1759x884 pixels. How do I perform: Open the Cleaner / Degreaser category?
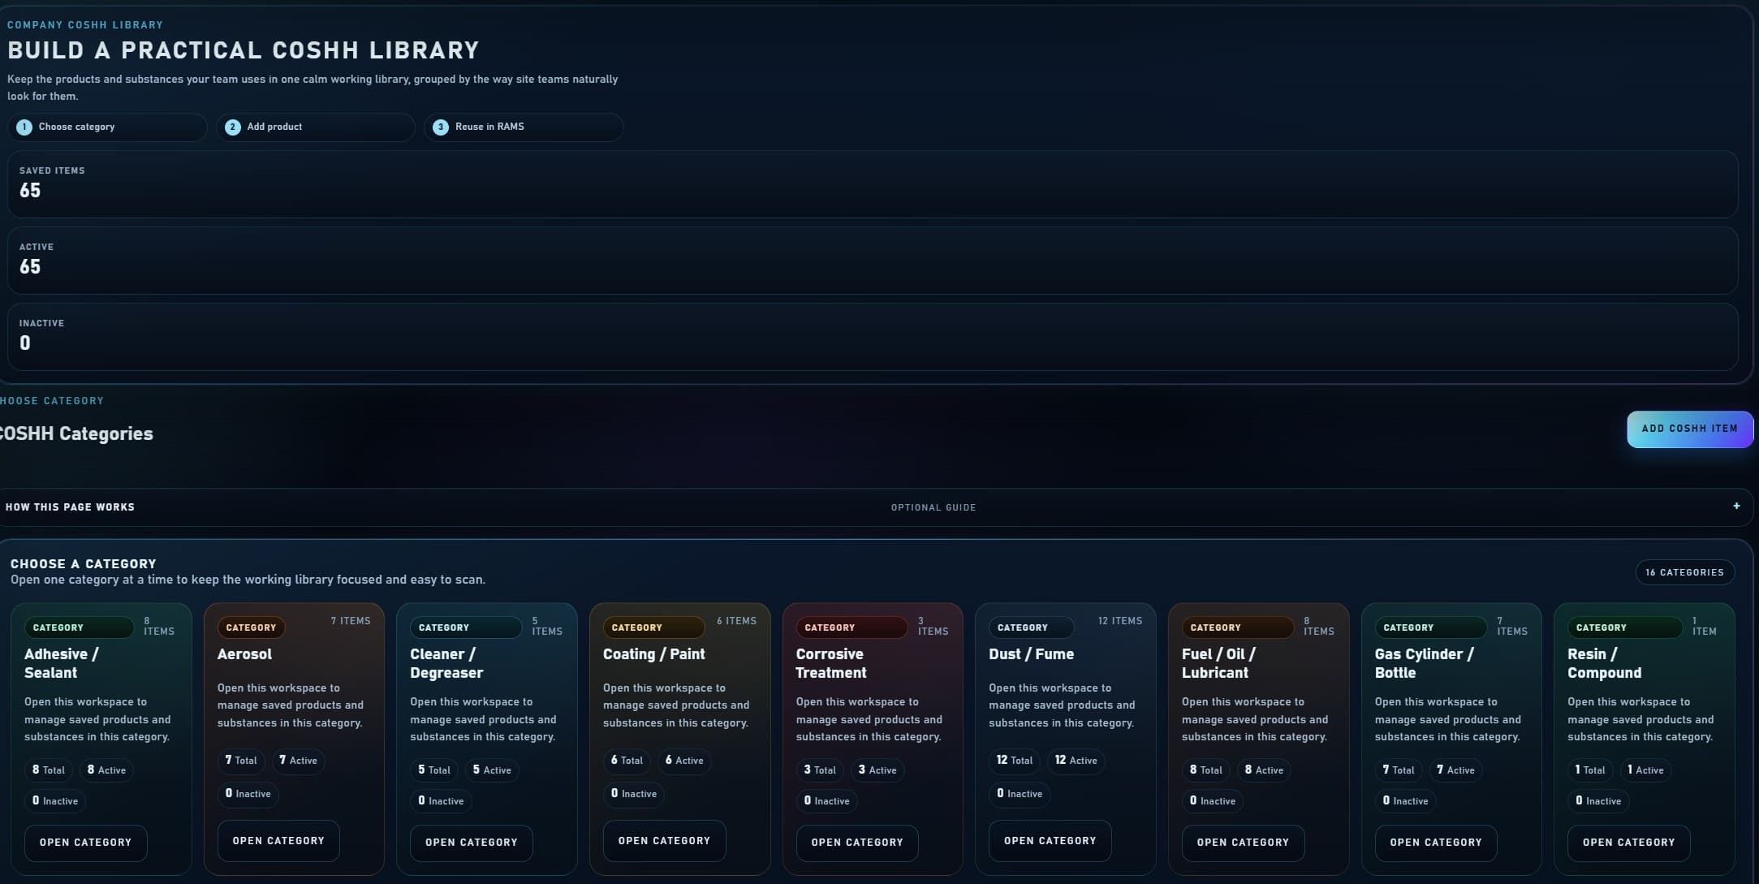pyautogui.click(x=472, y=843)
